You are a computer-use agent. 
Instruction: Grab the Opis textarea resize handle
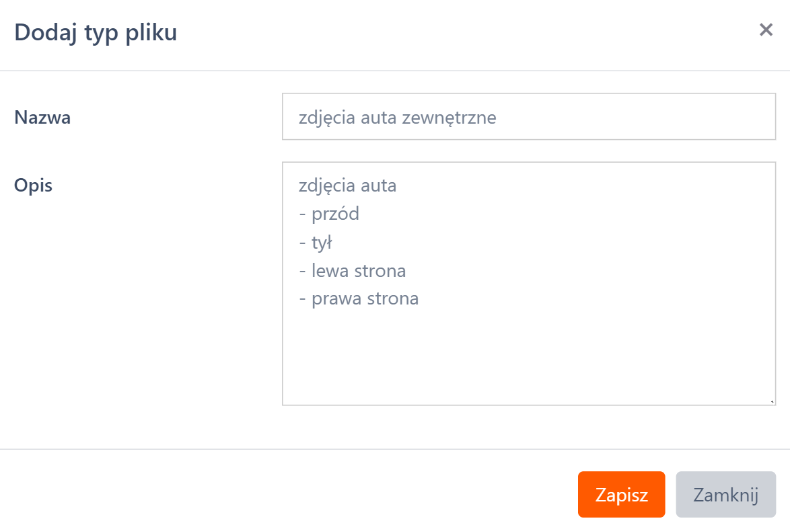pos(771,401)
